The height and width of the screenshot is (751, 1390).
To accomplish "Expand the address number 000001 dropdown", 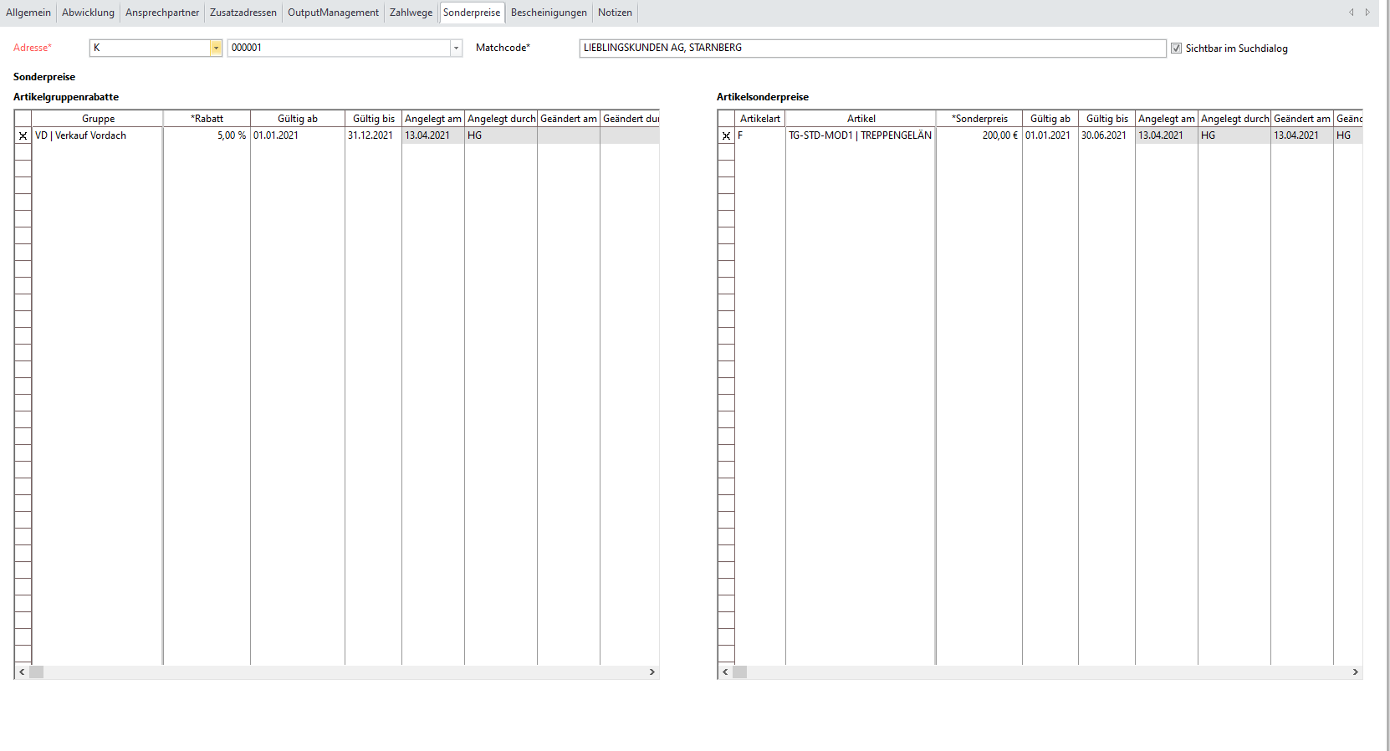I will (456, 49).
